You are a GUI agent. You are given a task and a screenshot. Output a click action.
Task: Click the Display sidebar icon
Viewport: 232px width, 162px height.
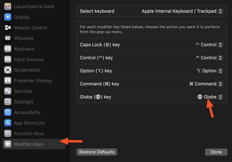coord(8,17)
